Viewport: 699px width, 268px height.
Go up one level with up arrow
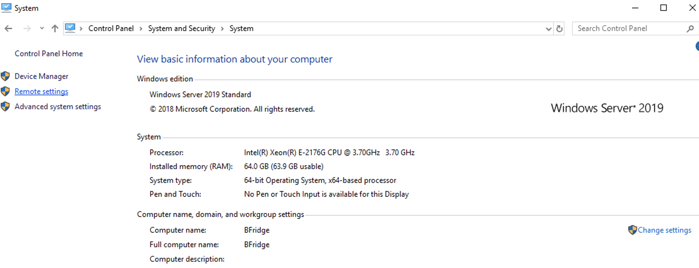coord(55,28)
